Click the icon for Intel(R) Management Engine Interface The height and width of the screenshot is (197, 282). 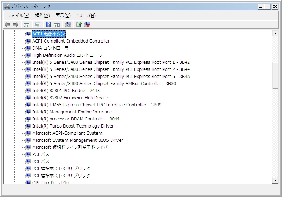(28, 112)
